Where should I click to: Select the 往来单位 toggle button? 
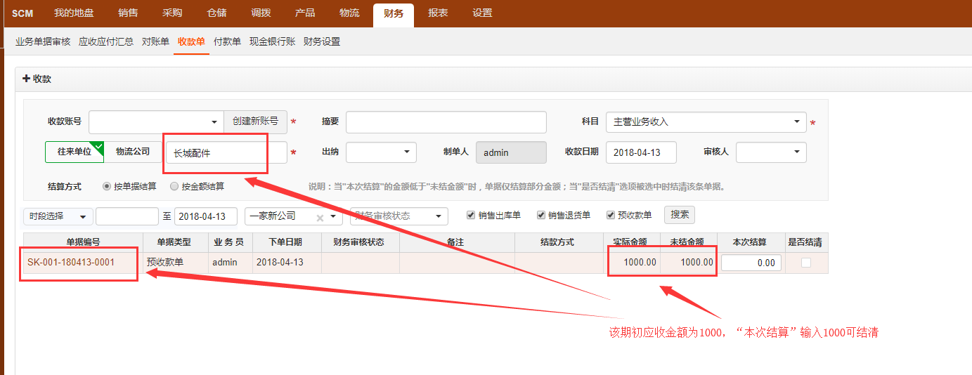(74, 152)
